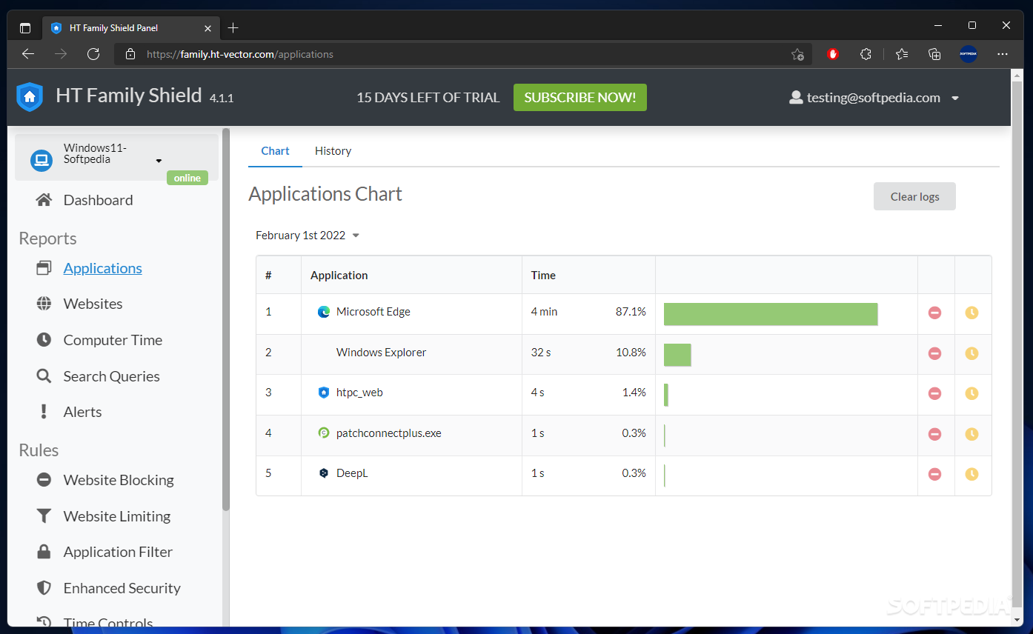Go to the Websites report
This screenshot has width=1033, height=634.
tap(93, 304)
